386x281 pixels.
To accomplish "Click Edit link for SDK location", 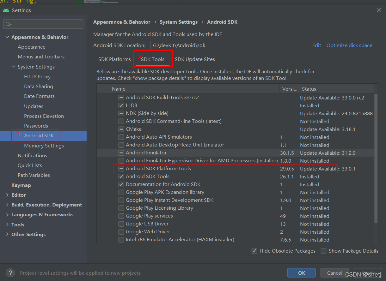I will click(317, 45).
